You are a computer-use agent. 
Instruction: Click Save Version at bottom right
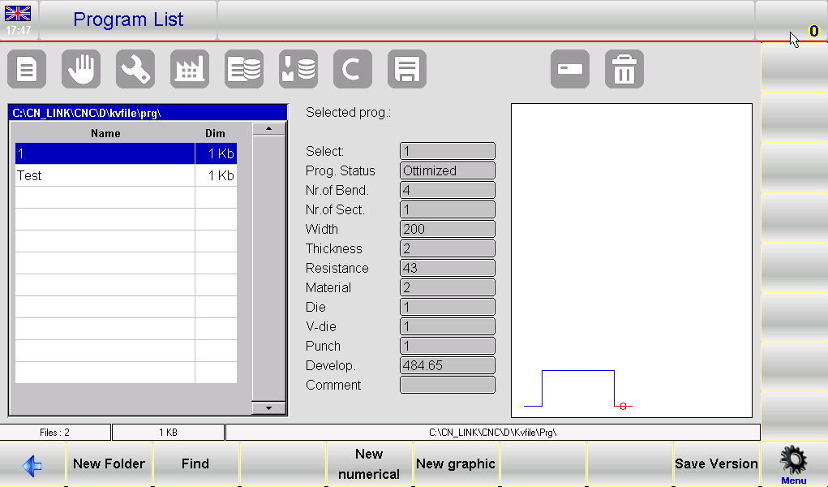point(716,463)
